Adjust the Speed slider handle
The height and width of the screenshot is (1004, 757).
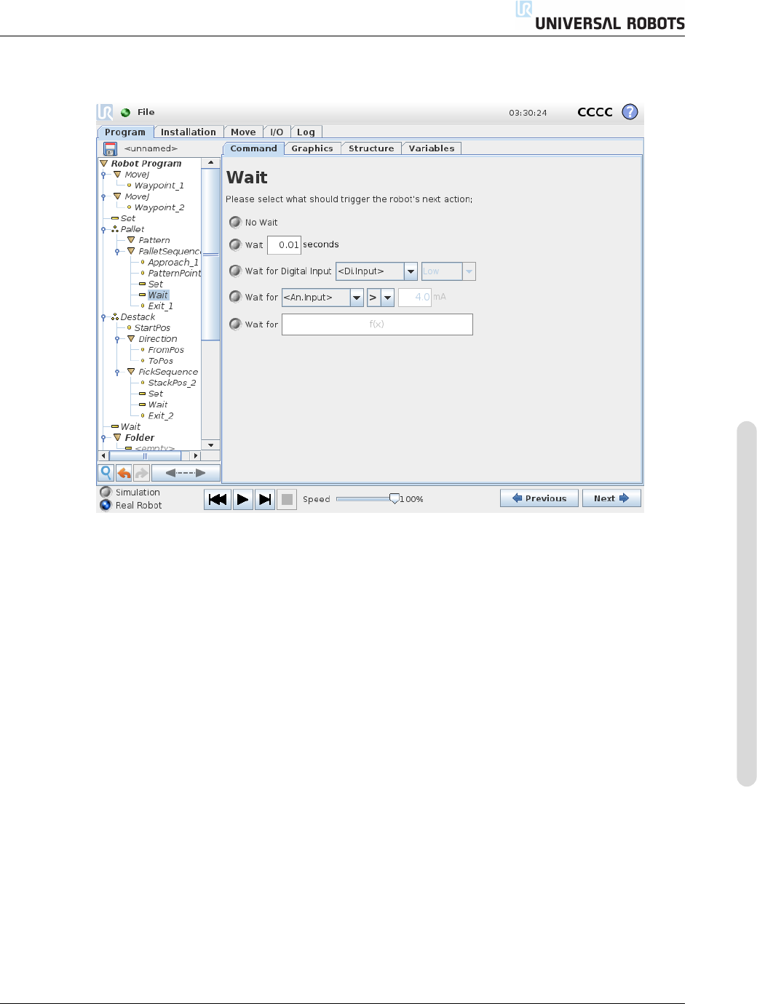click(x=394, y=498)
